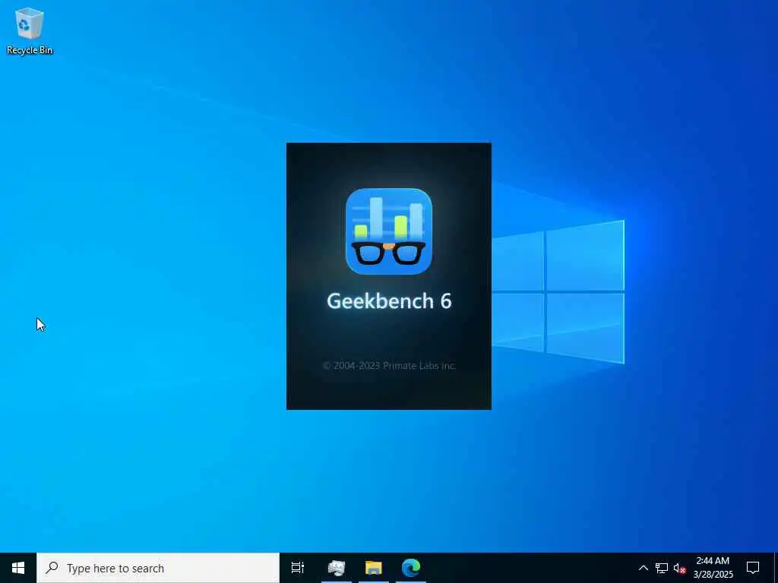Open the clock showing 2:44 AM

tap(713, 568)
